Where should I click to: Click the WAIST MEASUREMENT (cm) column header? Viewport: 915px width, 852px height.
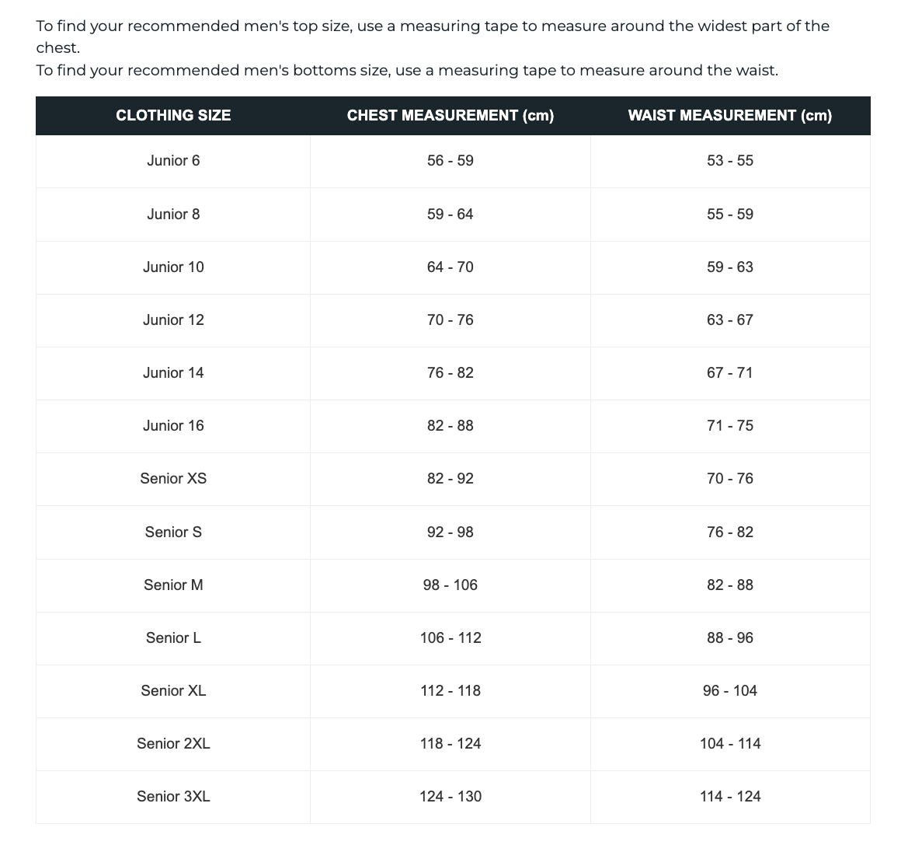coord(729,116)
